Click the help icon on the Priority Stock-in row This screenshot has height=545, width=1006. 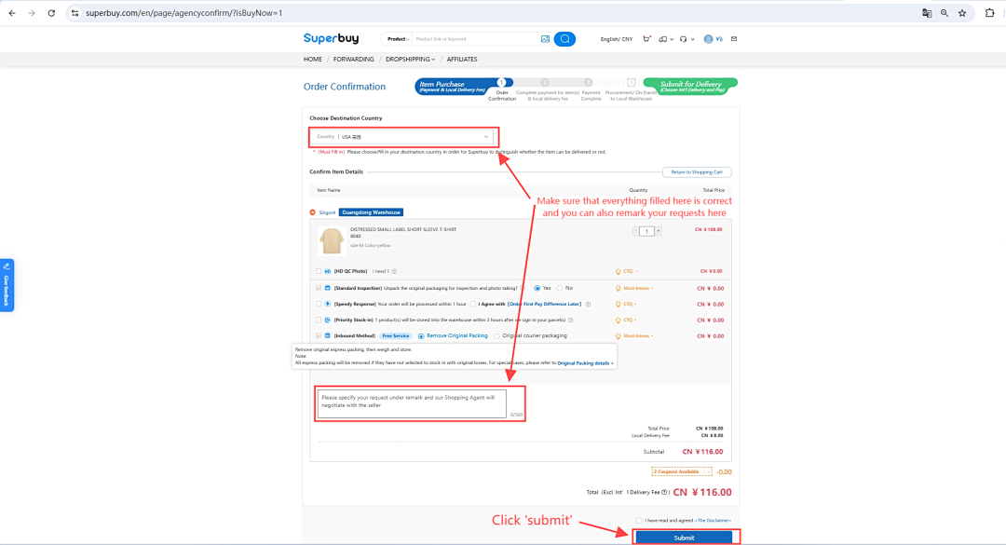[570, 320]
